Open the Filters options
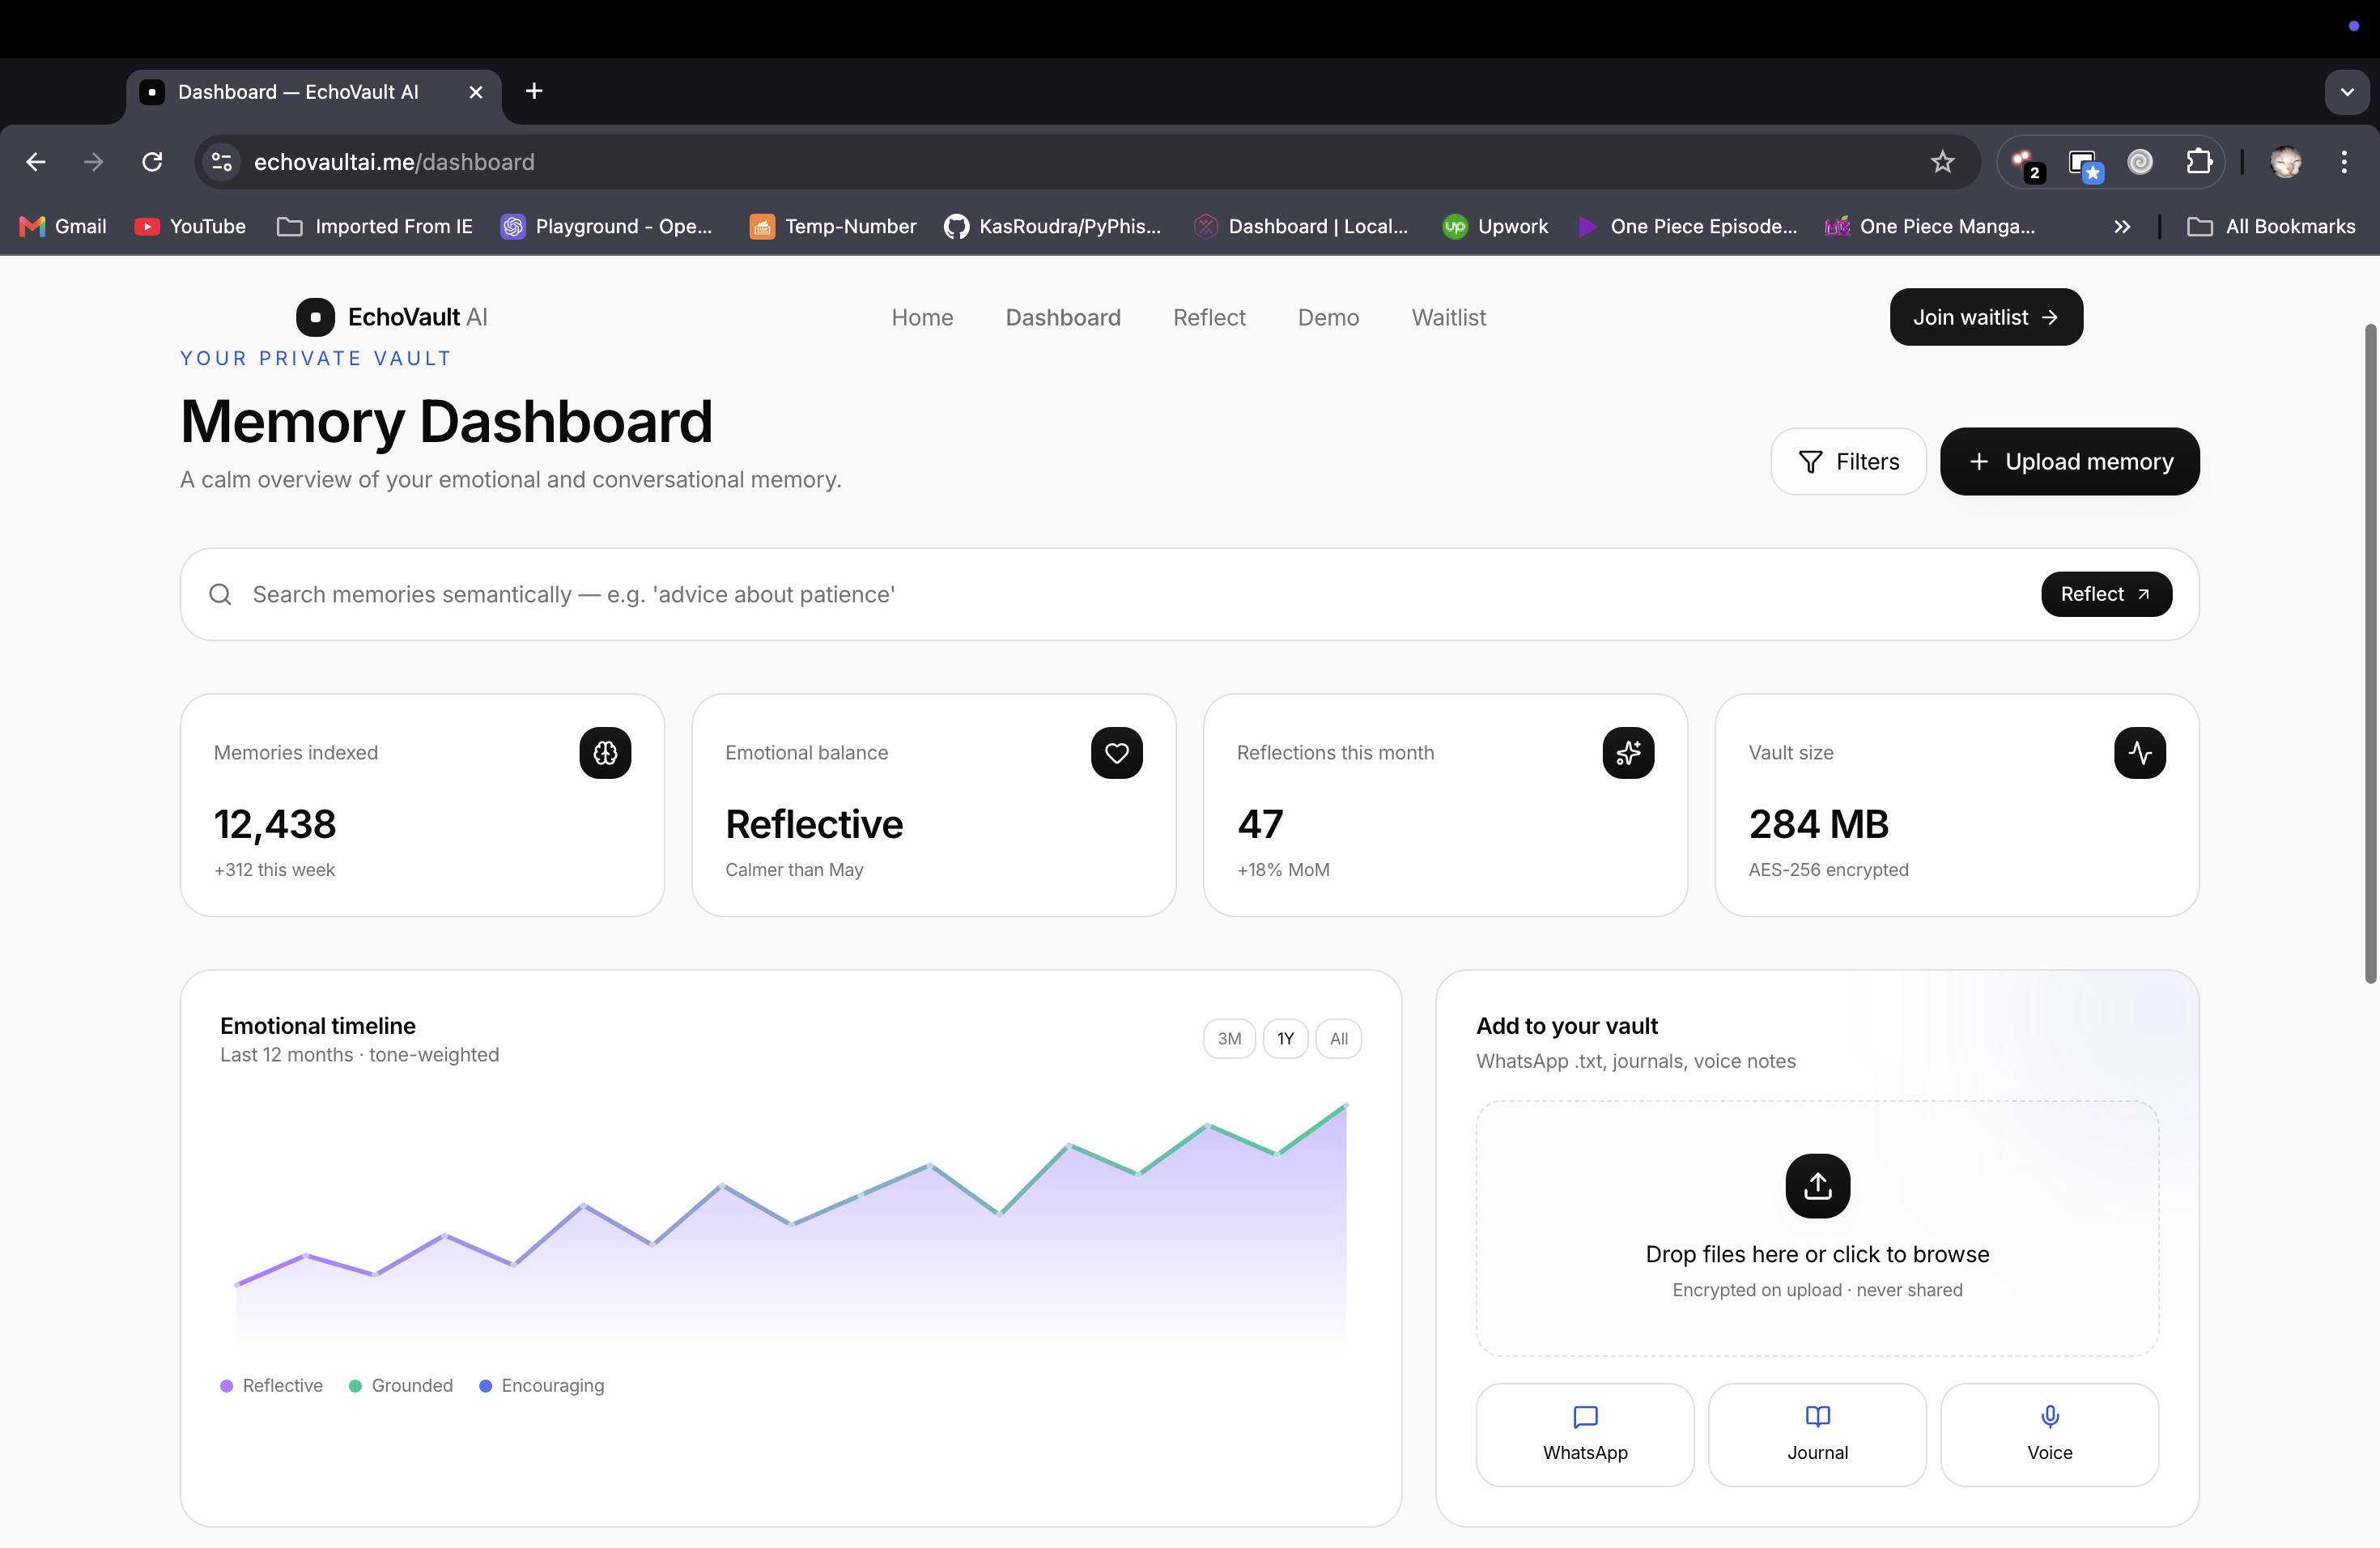The image size is (2380, 1548). pyautogui.click(x=1848, y=462)
